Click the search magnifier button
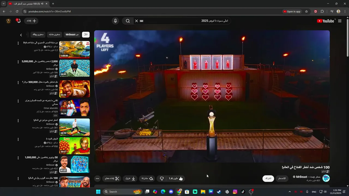 coord(128,21)
